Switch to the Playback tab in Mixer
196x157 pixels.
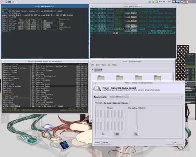click(x=99, y=103)
